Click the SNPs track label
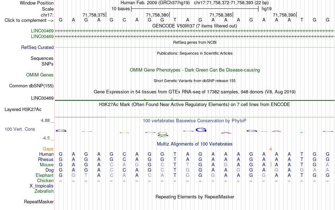Viewport: 335px width, 210px height. point(48,64)
